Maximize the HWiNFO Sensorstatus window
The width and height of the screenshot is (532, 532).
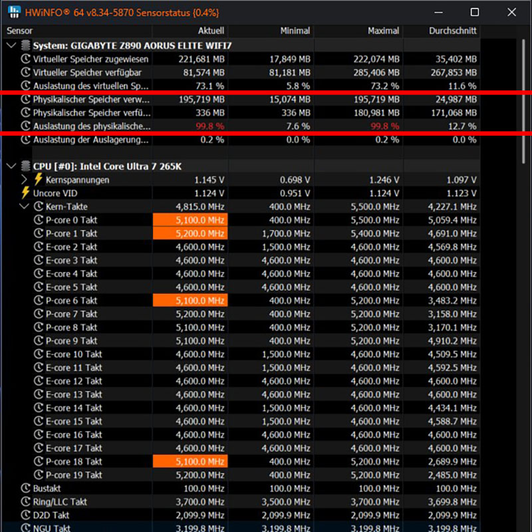point(474,12)
